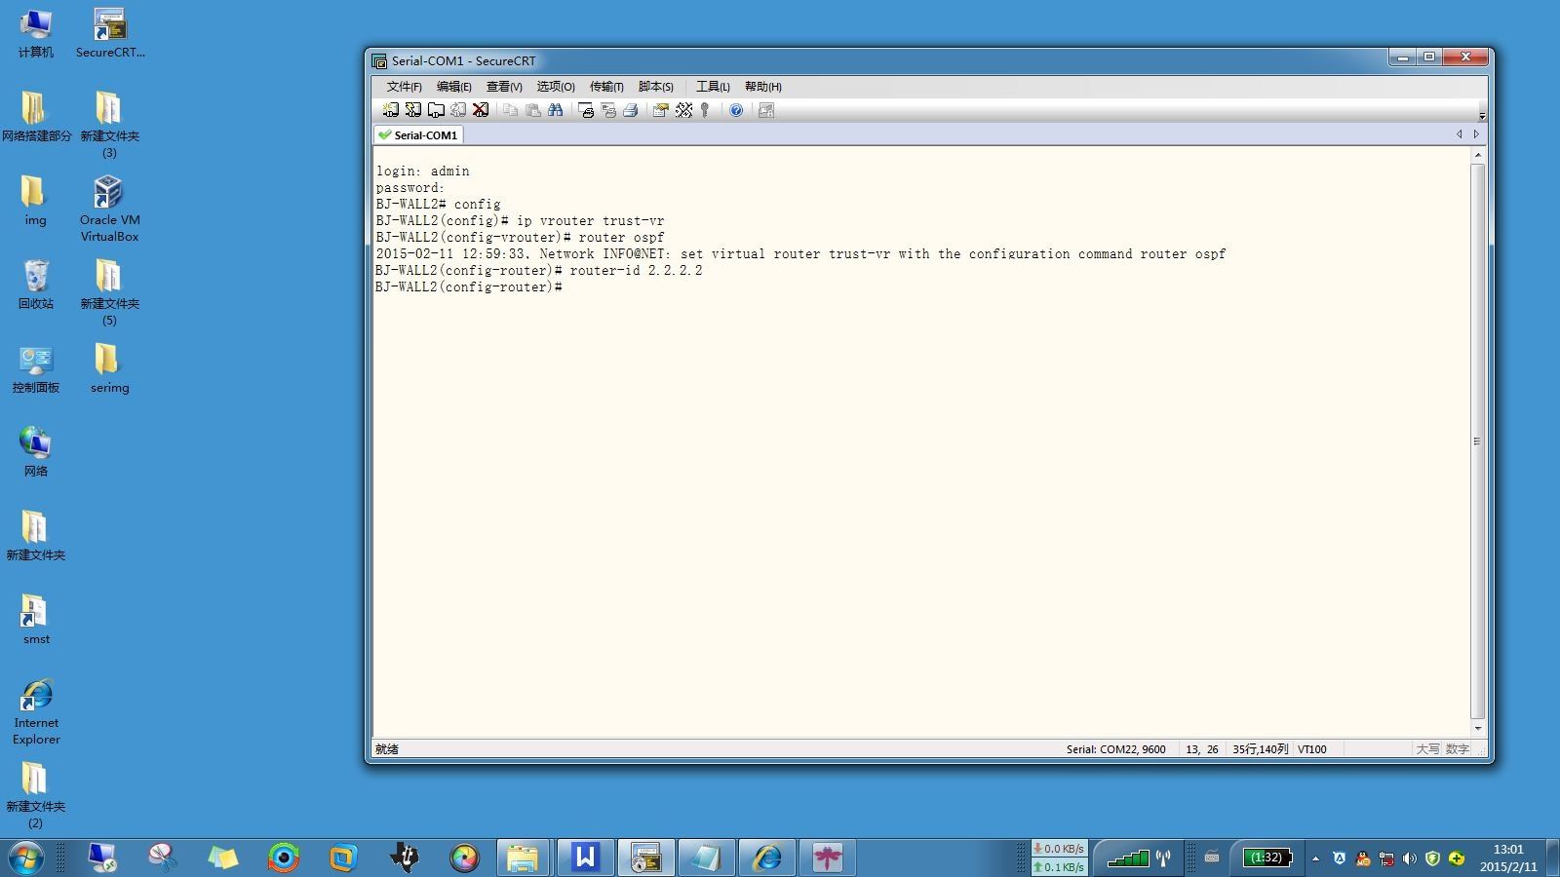Open the Oracle VM VirtualBox desktop icon
Image resolution: width=1560 pixels, height=877 pixels.
109,209
